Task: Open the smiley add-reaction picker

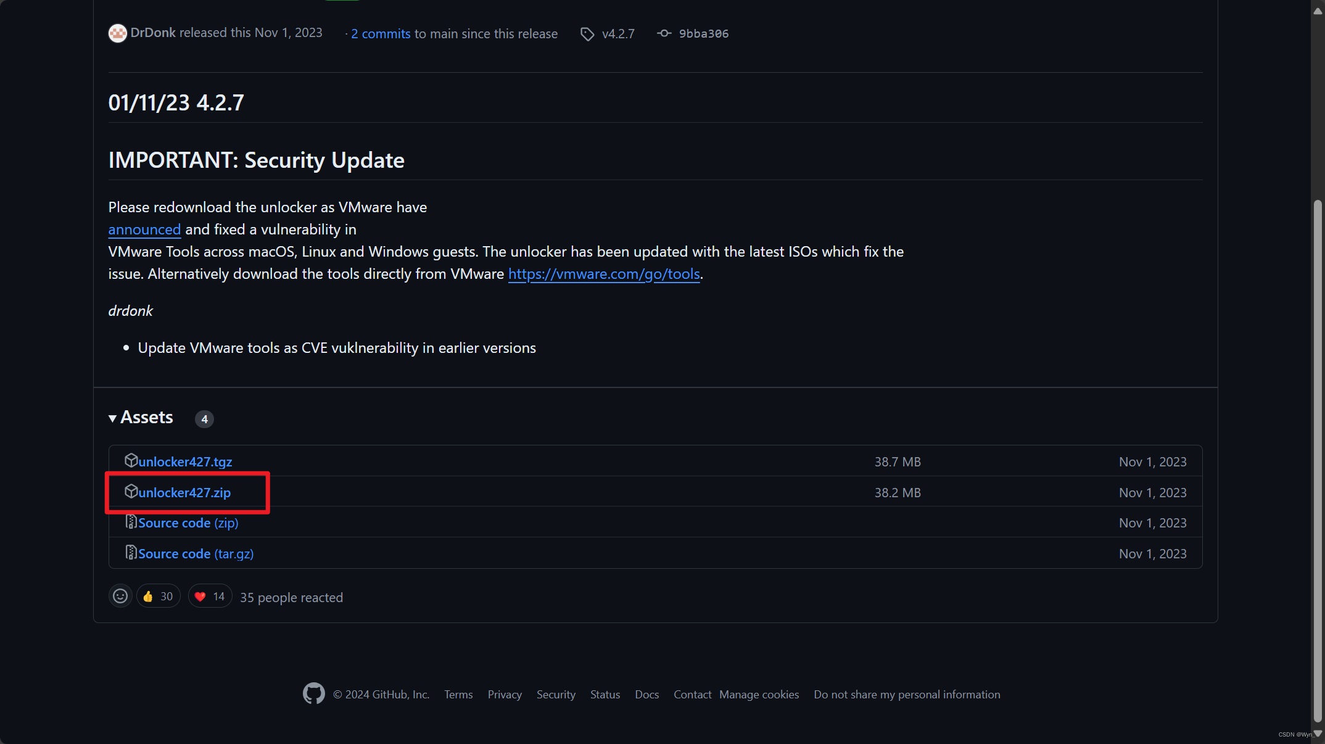Action: tap(120, 596)
